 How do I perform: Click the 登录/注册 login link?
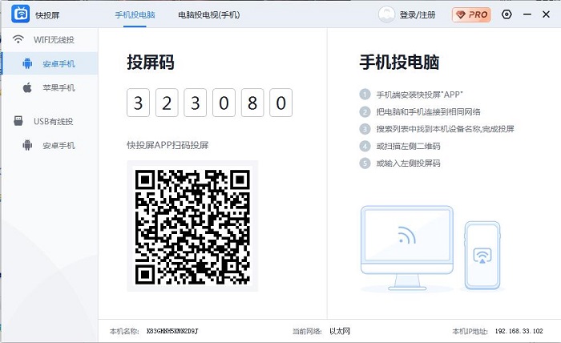[x=418, y=14]
